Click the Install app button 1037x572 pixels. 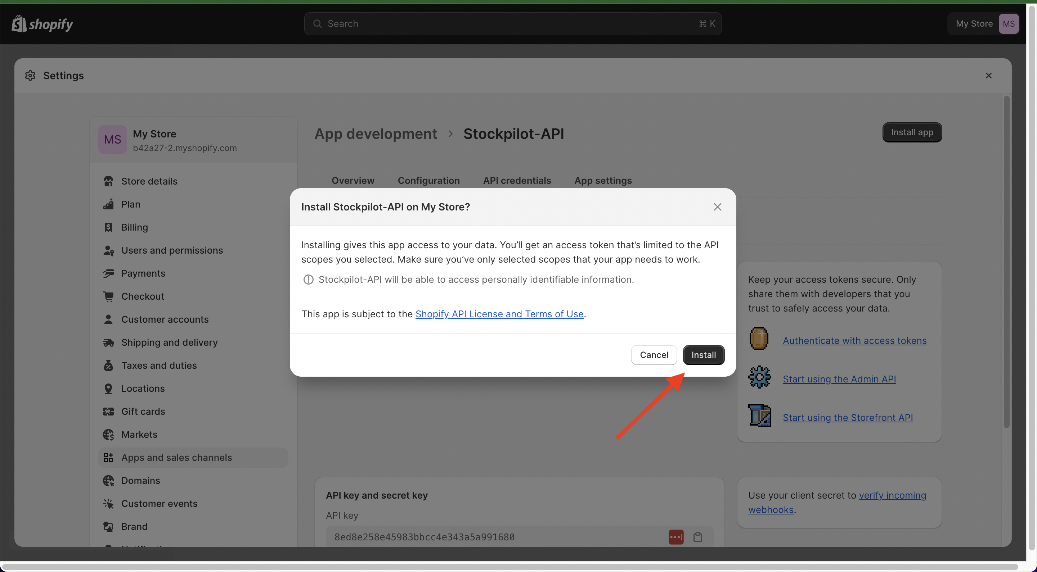pyautogui.click(x=912, y=132)
